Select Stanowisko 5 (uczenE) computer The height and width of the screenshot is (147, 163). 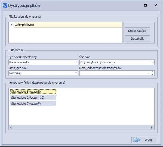coord(33,92)
